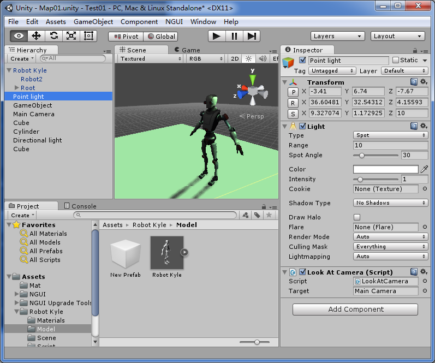
Task: Expand the NGUI folder in Assets
Action: [16, 294]
